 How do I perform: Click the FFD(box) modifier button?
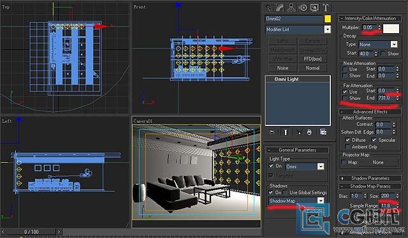pyautogui.click(x=312, y=59)
